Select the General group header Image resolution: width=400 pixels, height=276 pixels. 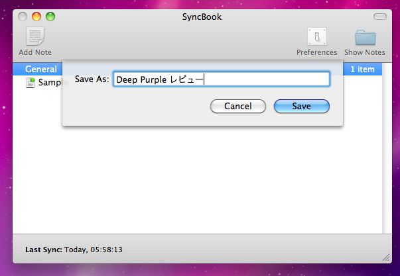41,69
